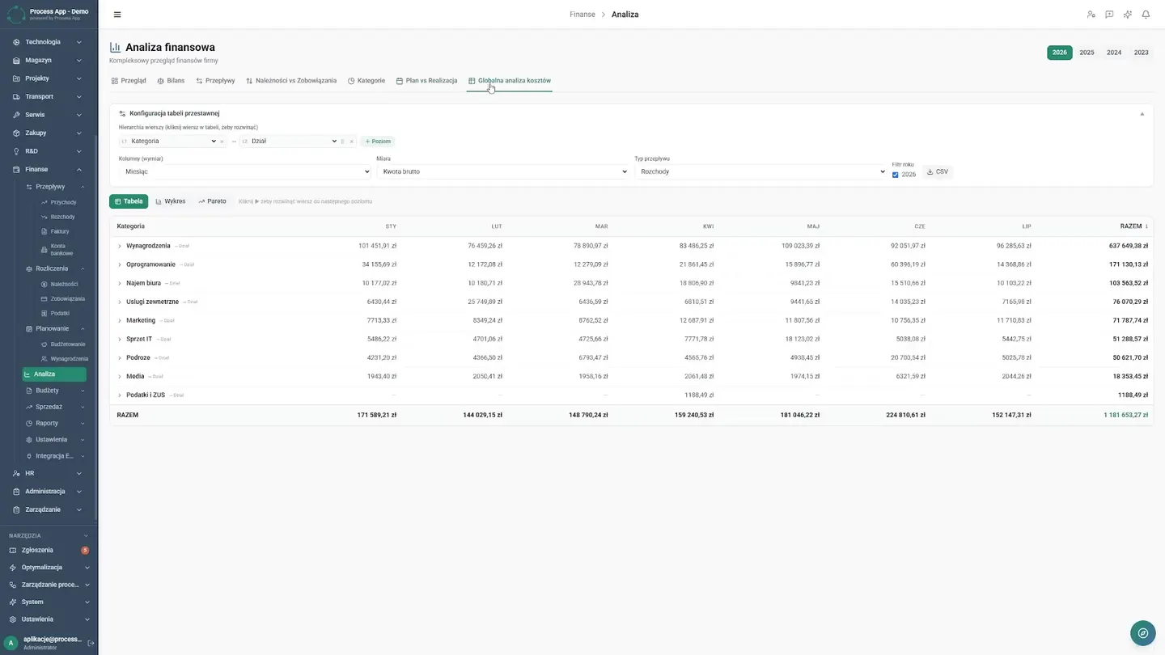Click the user avatar A at the bottom
The image size is (1165, 655).
(11, 643)
